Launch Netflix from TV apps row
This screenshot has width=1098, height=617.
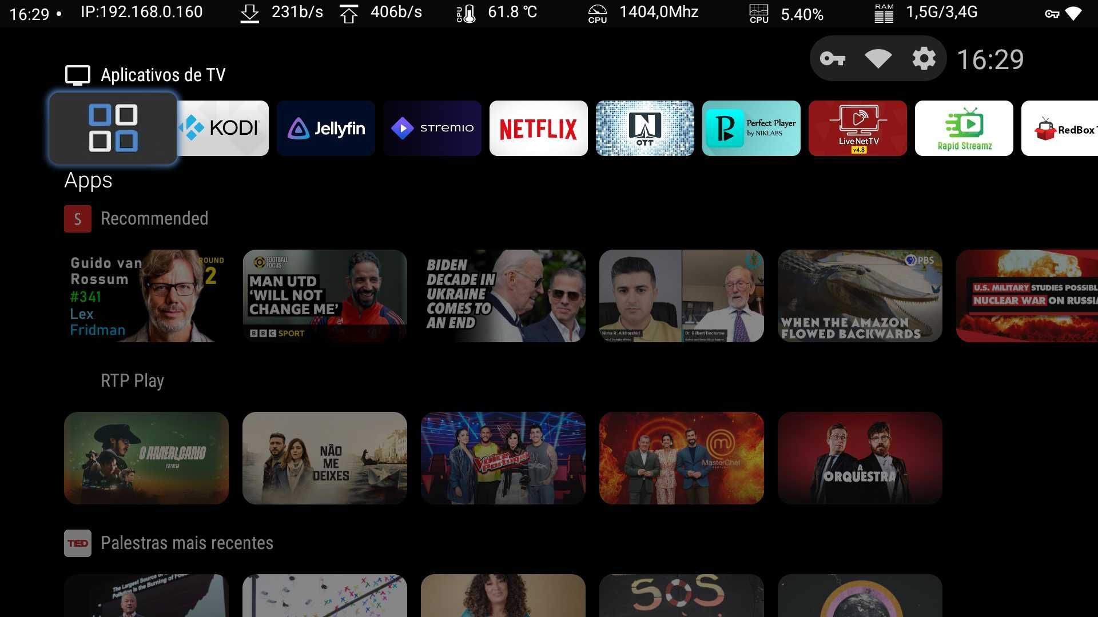(x=539, y=129)
